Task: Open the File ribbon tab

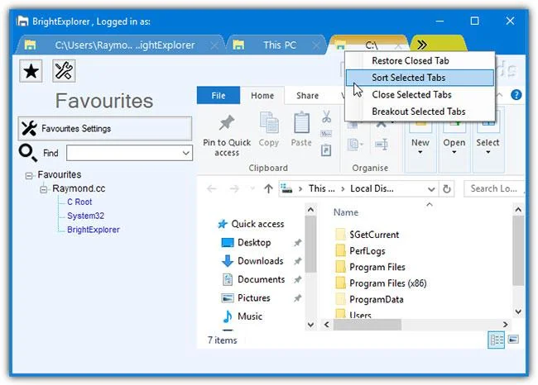Action: [219, 95]
